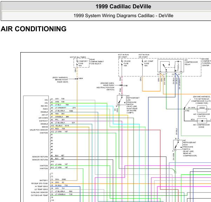Click the S148 splice label
The image size is (211, 202).
point(125,86)
